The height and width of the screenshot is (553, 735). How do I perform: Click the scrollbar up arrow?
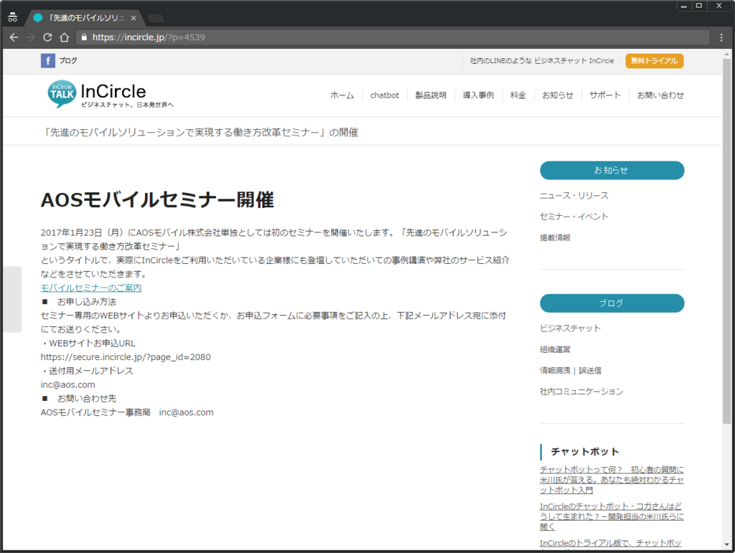tap(727, 54)
